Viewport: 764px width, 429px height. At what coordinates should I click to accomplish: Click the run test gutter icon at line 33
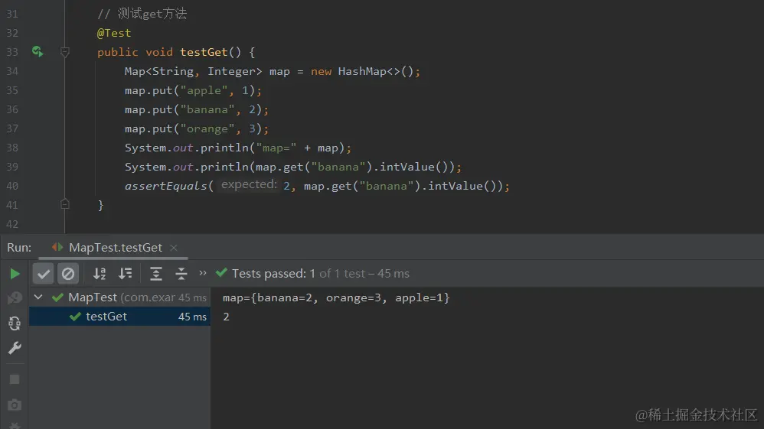click(38, 51)
